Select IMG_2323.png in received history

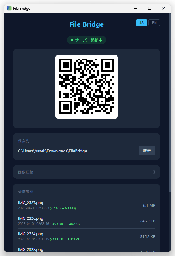pos(87,248)
